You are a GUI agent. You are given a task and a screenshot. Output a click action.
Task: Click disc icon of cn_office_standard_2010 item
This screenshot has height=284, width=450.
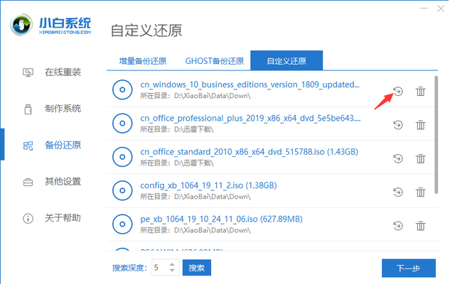122,156
